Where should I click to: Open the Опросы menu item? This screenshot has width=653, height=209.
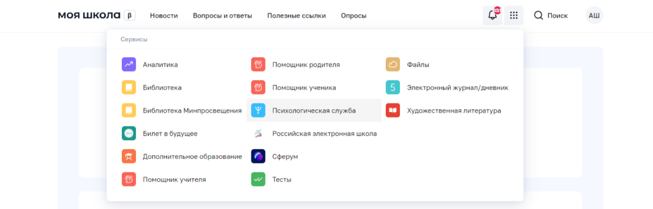point(354,16)
